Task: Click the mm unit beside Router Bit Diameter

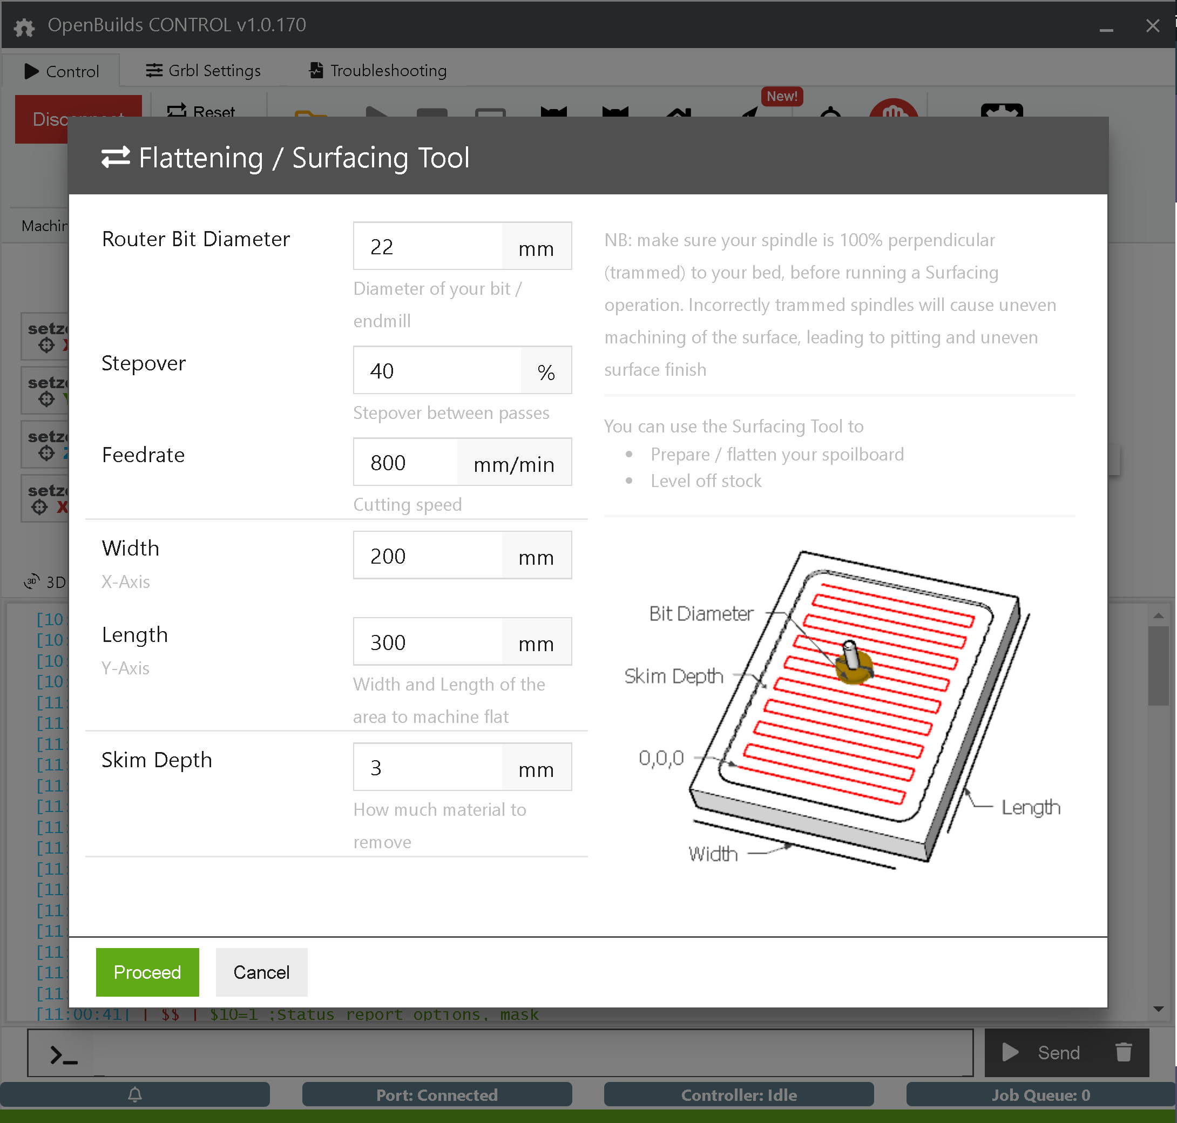Action: 537,247
